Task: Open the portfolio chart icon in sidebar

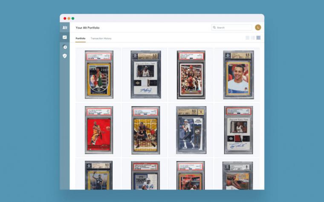Action: click(65, 37)
